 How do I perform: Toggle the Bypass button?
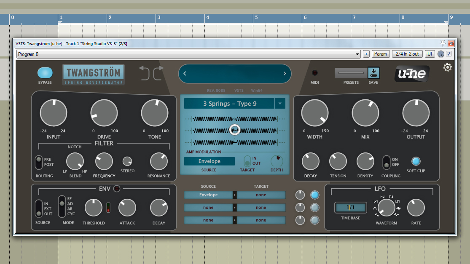coord(45,73)
